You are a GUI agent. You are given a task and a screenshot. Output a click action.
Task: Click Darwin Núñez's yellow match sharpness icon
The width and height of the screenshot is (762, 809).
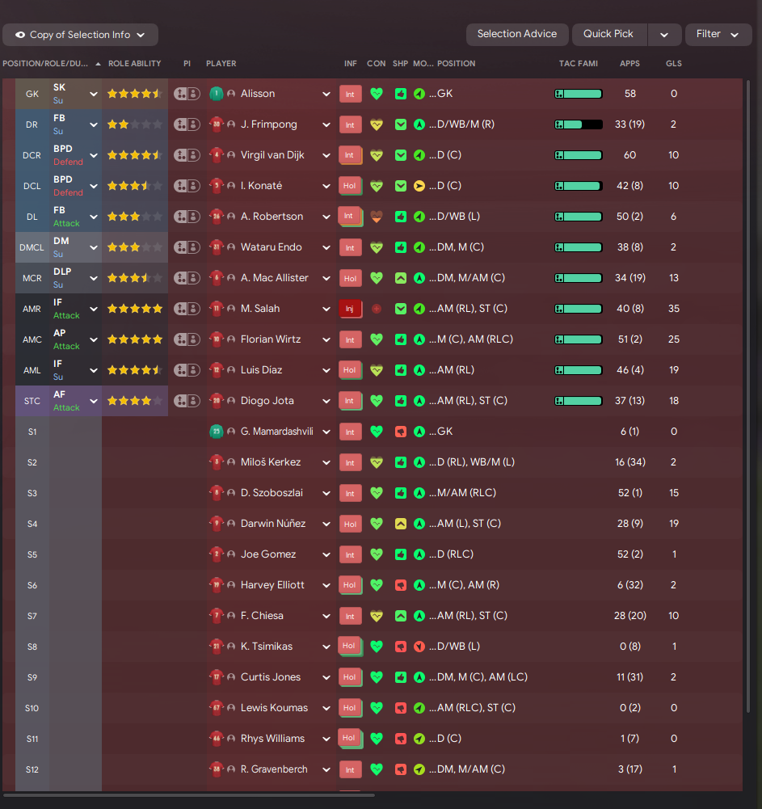400,524
